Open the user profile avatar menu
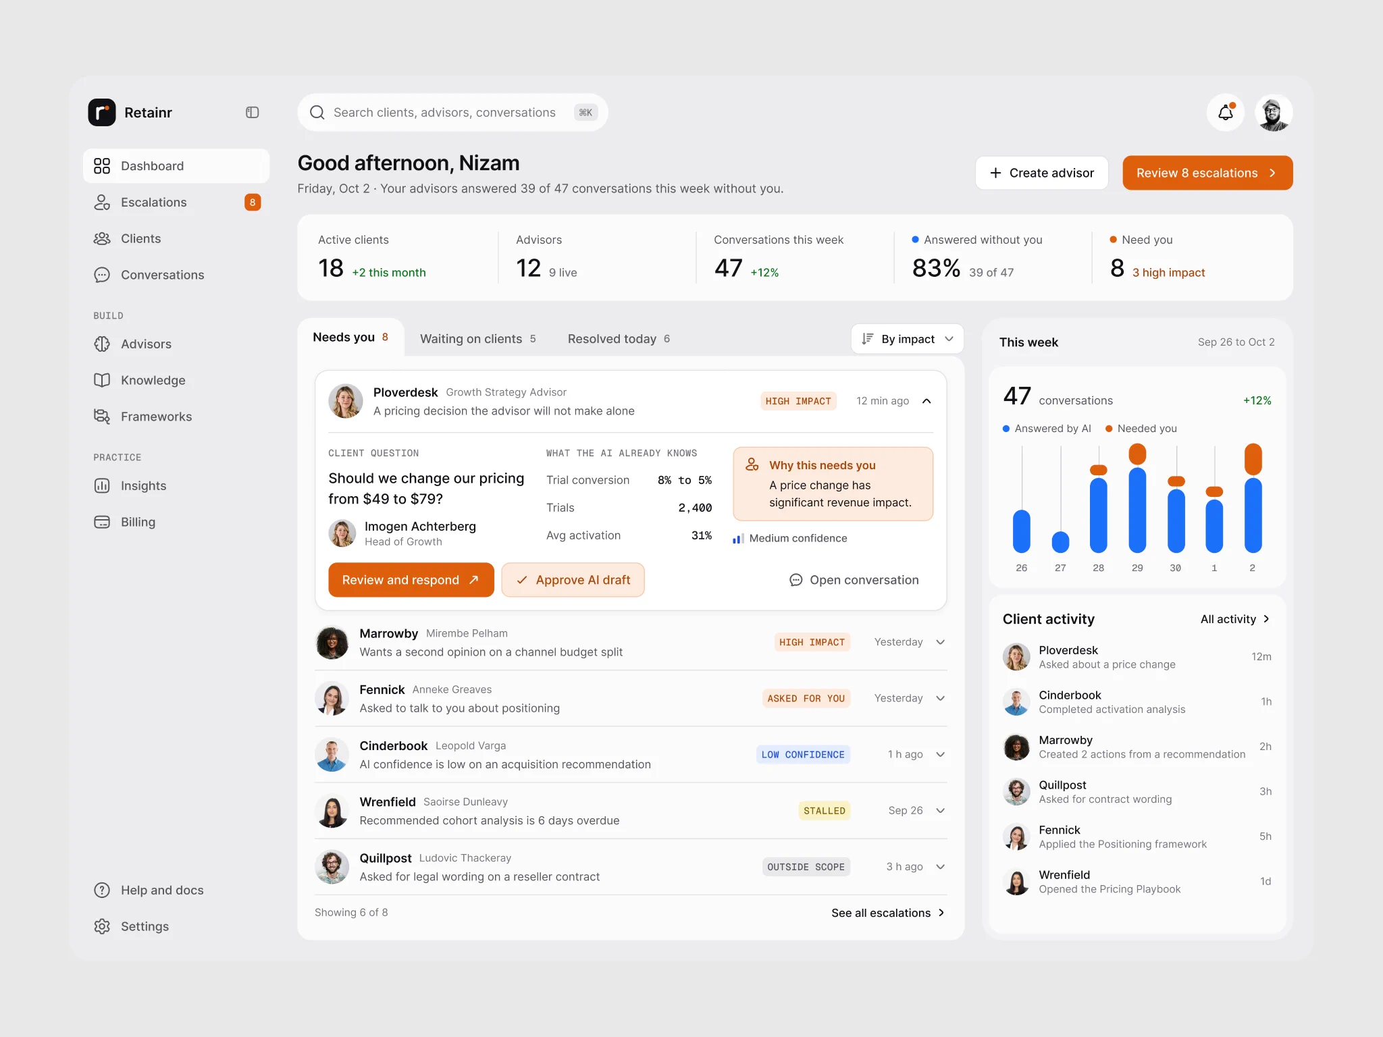Viewport: 1383px width, 1037px height. pos(1274,112)
